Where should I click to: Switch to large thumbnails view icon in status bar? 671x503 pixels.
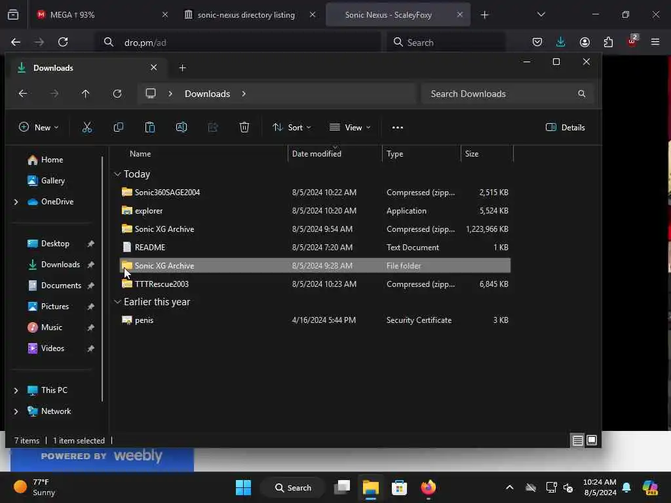(x=592, y=440)
